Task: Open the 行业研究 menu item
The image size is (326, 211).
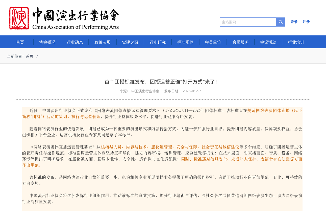Action: pos(158,42)
